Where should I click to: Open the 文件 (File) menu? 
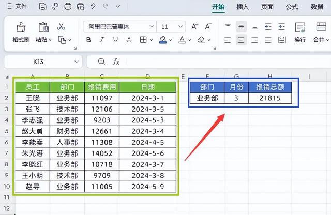click(x=18, y=7)
